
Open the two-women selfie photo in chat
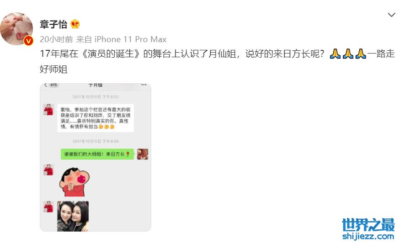point(73,216)
